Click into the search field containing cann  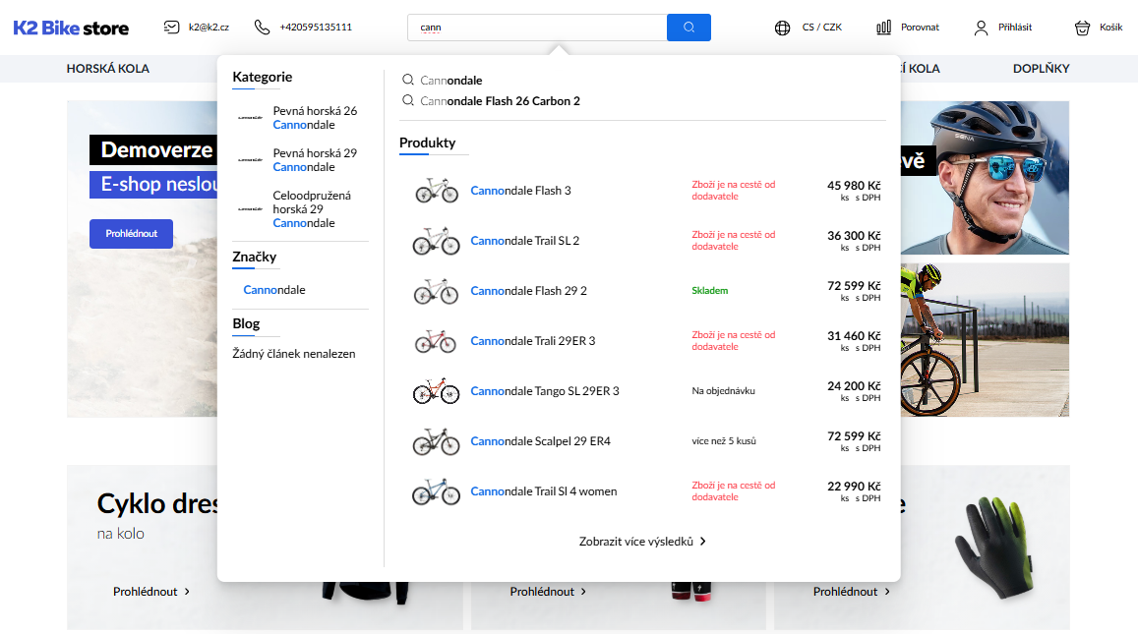click(537, 28)
